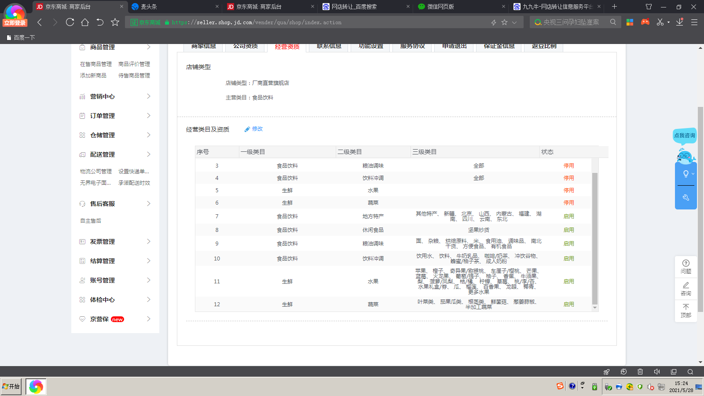This screenshot has height=396, width=704.
Task: Open the 商品评价管理 link
Action: click(134, 64)
